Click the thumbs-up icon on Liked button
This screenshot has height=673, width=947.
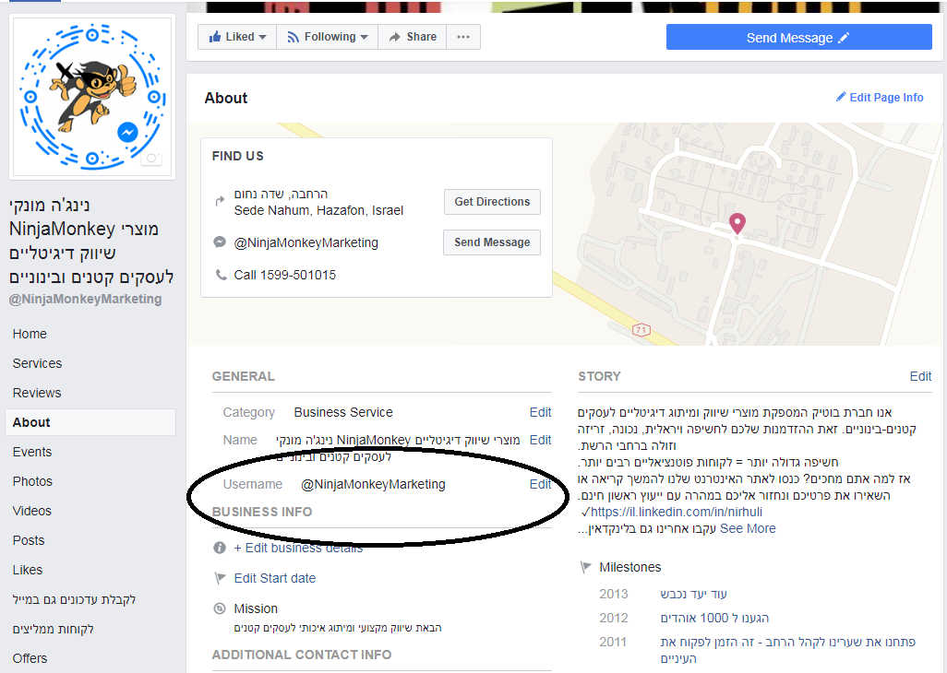tap(215, 37)
